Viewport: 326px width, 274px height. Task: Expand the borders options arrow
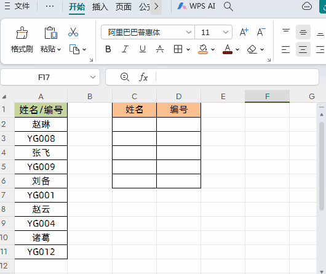[188, 49]
